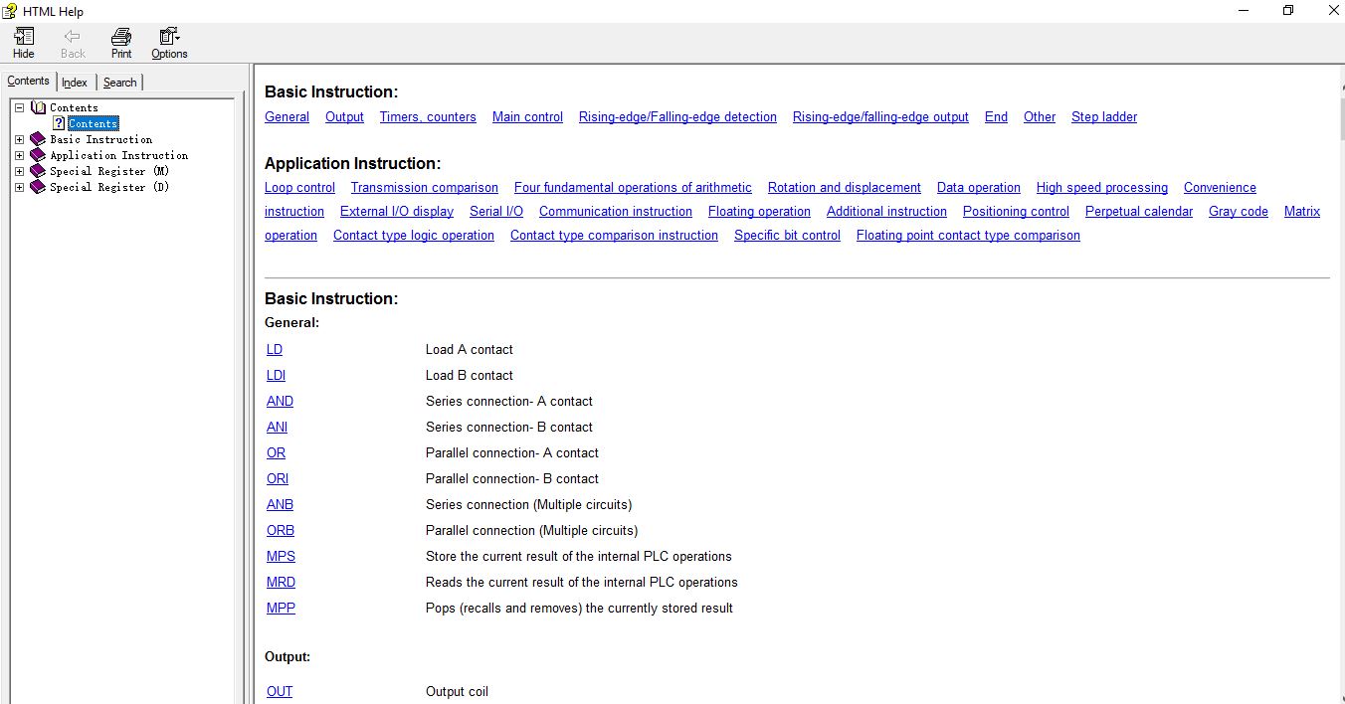Open the LDI instruction link

coord(276,375)
